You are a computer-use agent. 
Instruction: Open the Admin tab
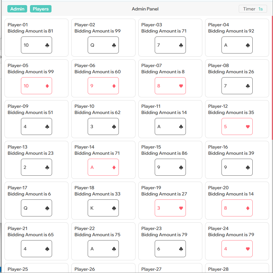click(17, 9)
